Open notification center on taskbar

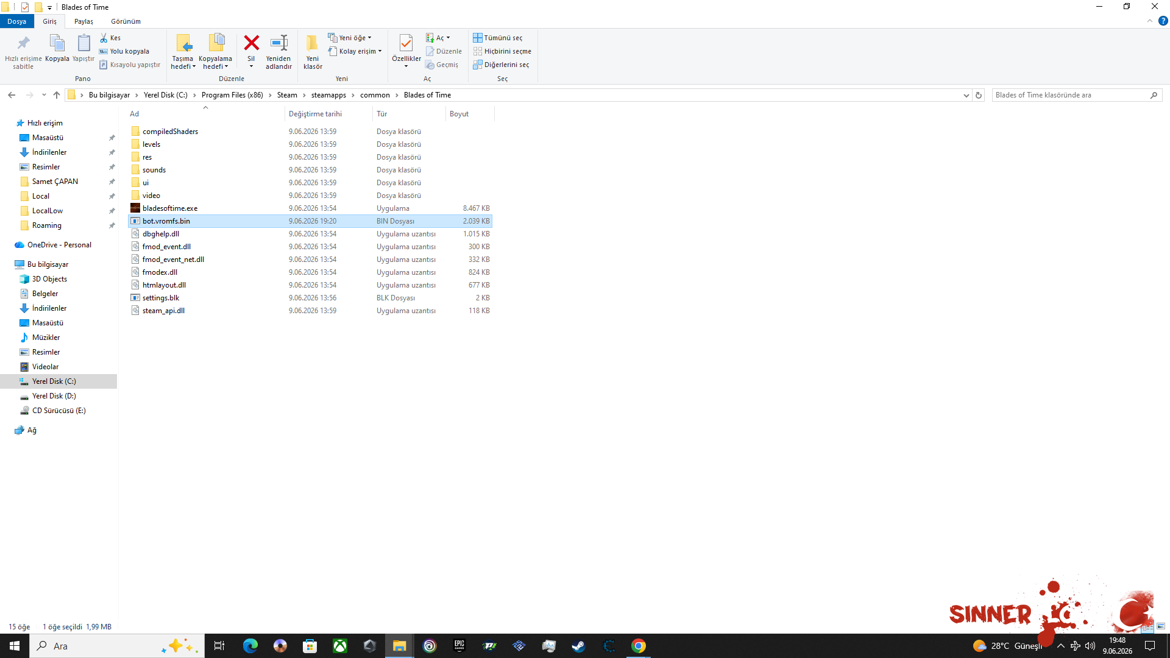1150,646
